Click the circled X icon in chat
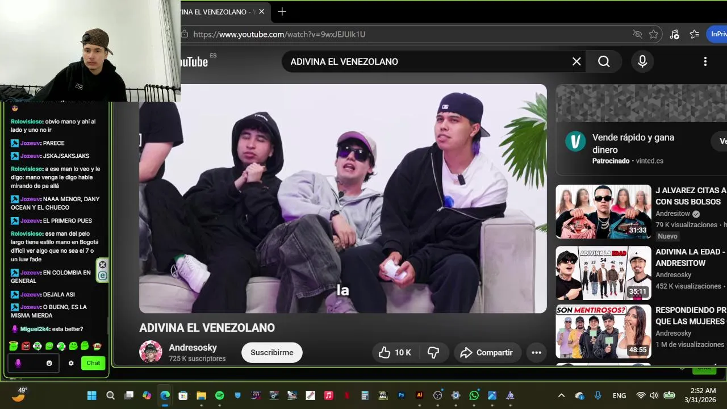 tap(102, 265)
